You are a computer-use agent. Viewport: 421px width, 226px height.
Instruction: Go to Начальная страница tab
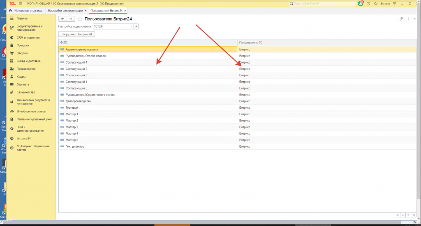click(25, 10)
